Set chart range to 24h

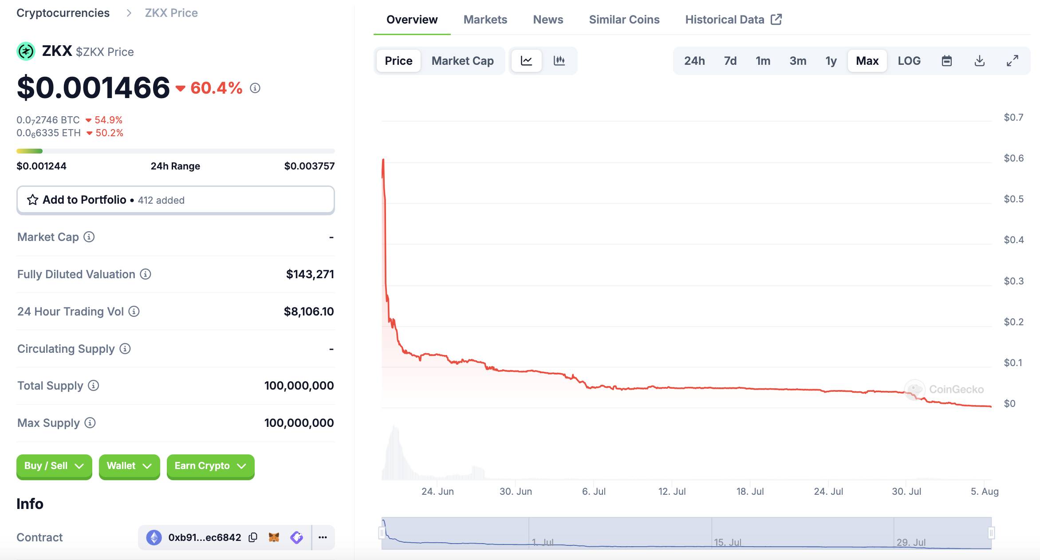pos(694,61)
